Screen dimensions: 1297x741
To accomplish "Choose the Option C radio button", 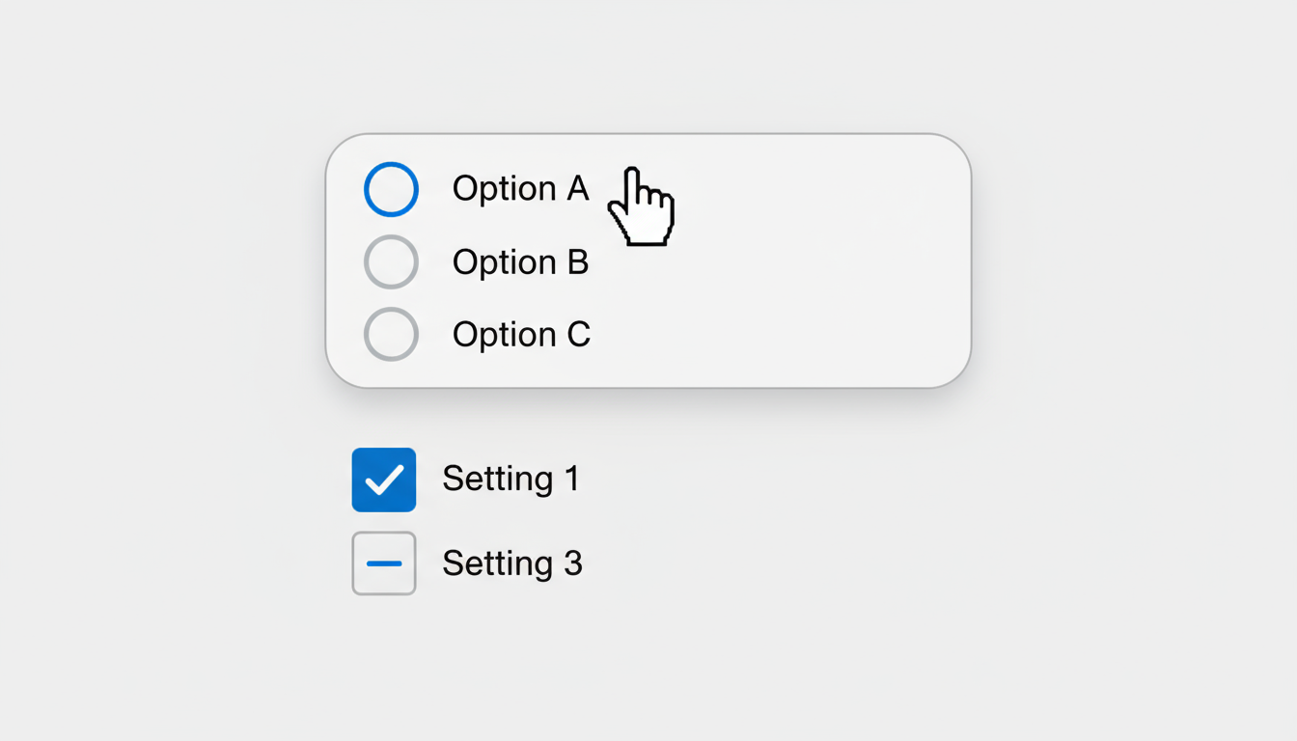I will 391,334.
